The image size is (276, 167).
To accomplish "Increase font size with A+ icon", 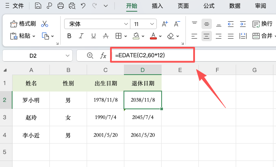I will tap(165, 24).
